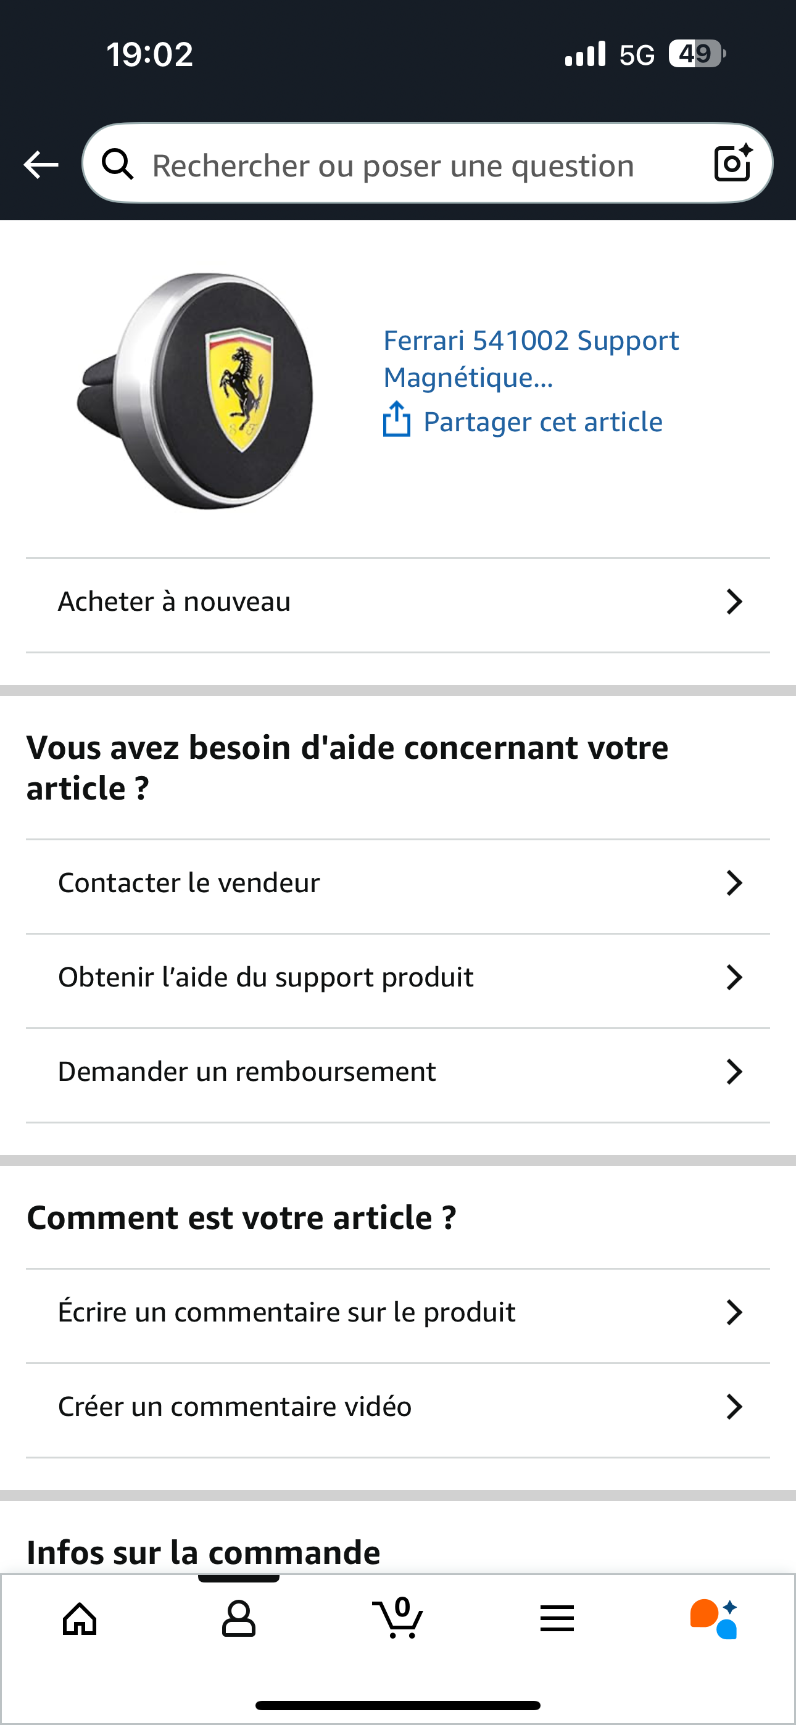
Task: Select Écrire un commentaire sur le produit
Action: (x=287, y=1312)
